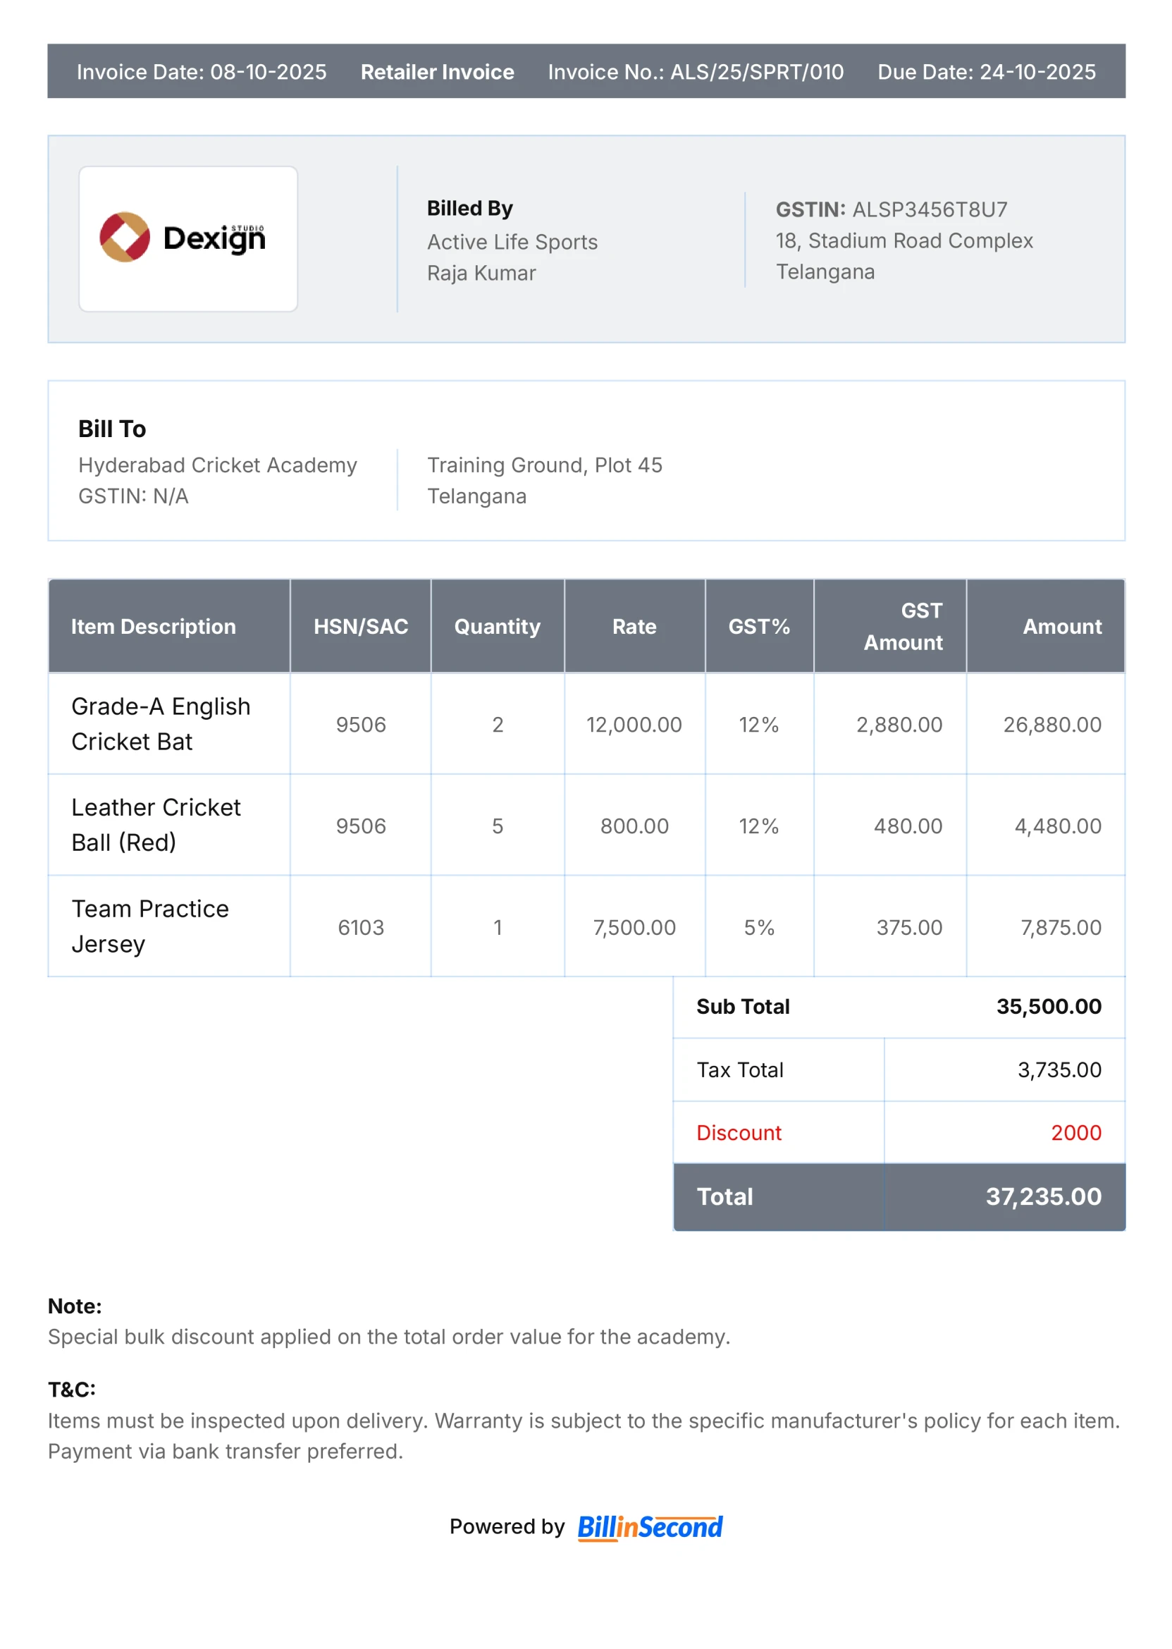Select the Invoice Date 08-10-2025 text

202,72
